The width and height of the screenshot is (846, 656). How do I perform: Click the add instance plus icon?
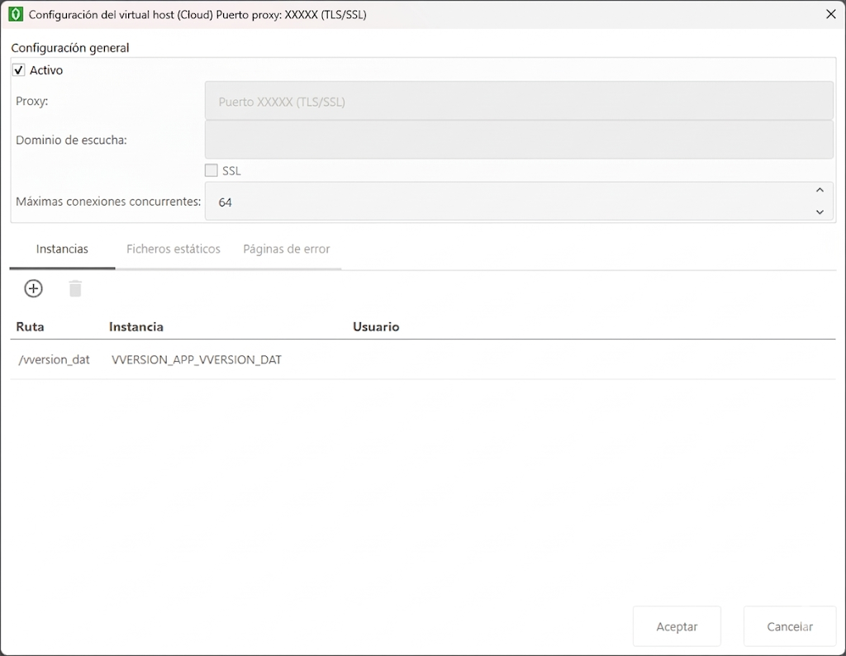[33, 288]
